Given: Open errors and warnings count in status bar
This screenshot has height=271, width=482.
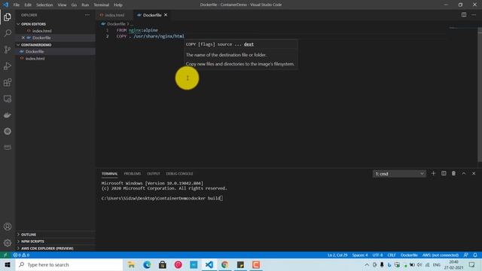Looking at the screenshot, I should 21,255.
